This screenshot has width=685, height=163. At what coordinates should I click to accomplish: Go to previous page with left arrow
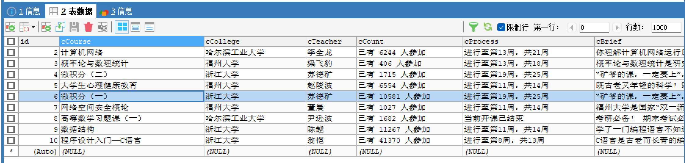571,27
